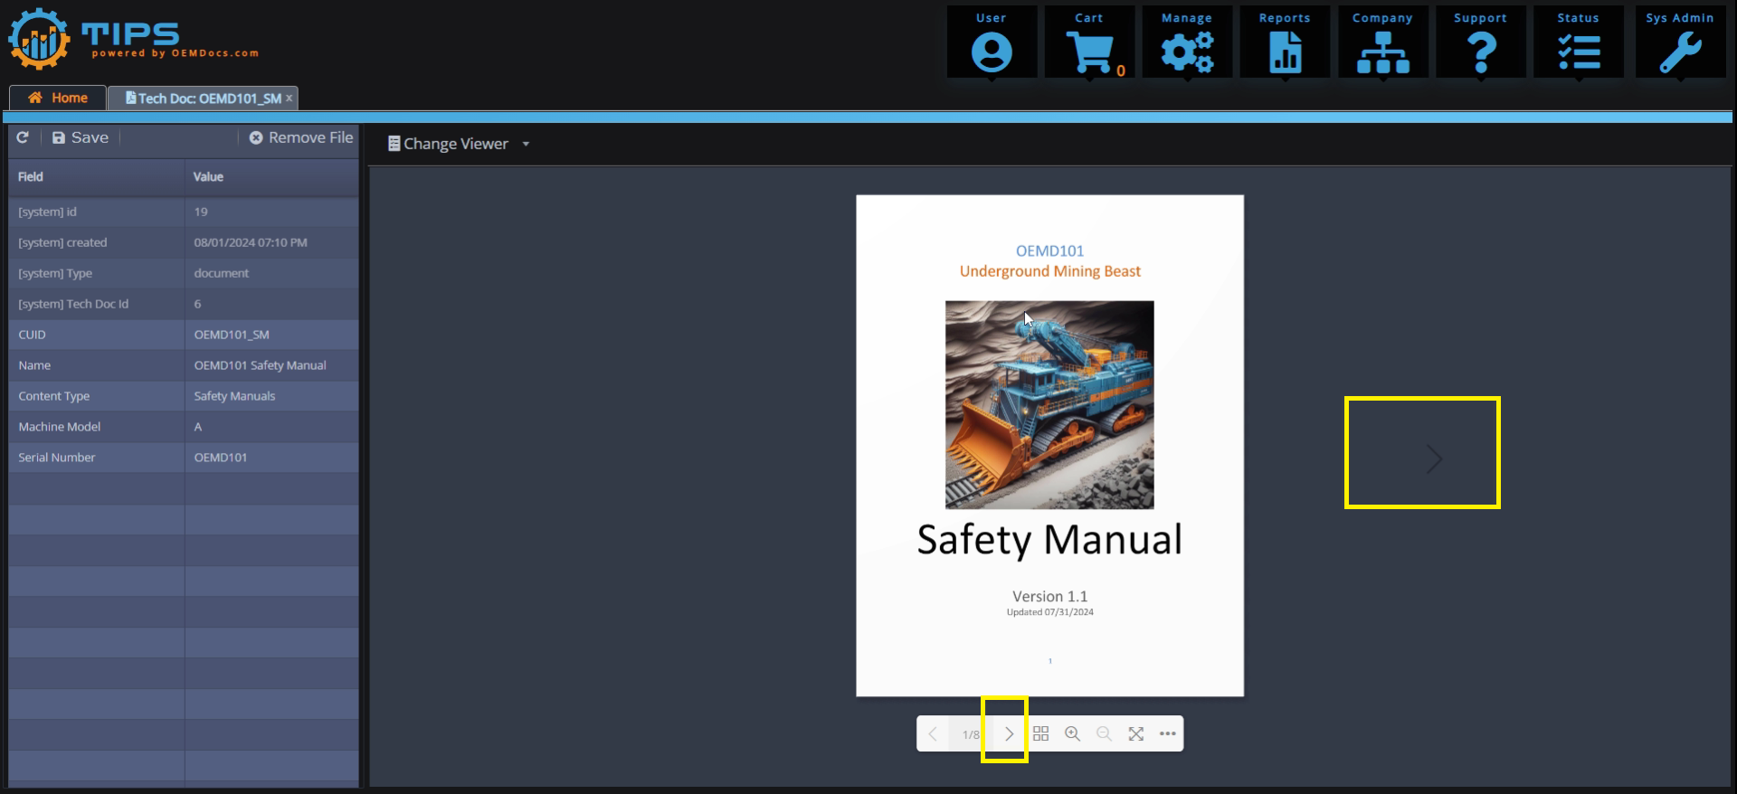Viewport: 1737px width, 794px height.
Task: Open the Change Viewer dropdown
Action: coord(459,144)
